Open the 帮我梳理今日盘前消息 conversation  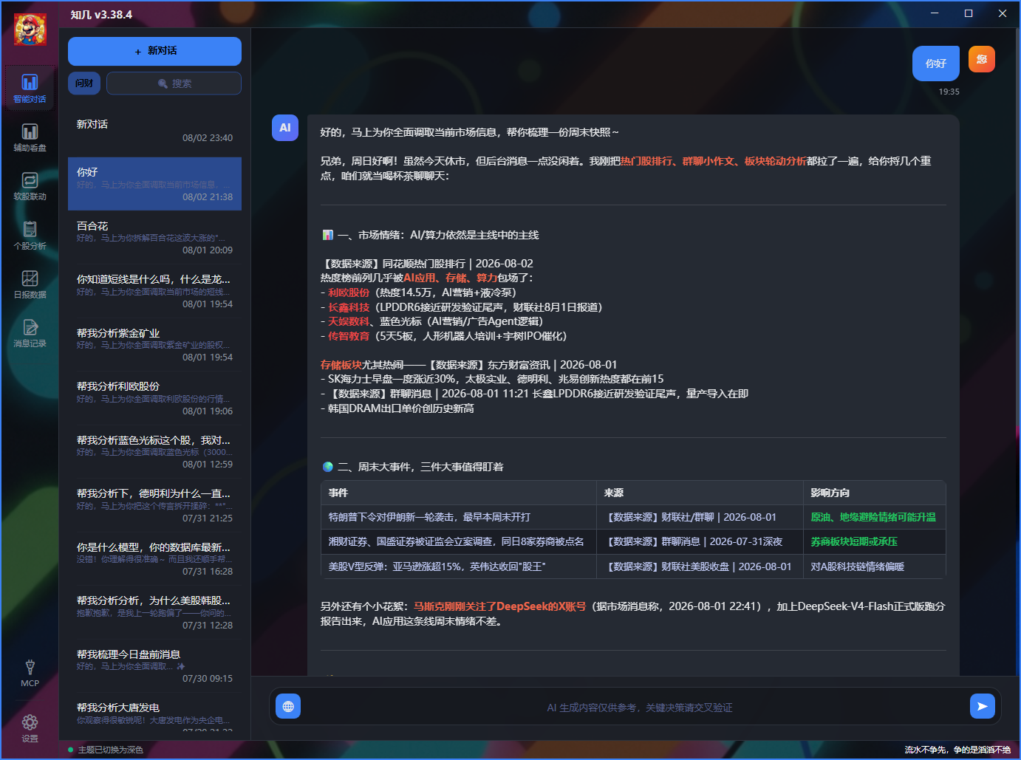tap(154, 666)
